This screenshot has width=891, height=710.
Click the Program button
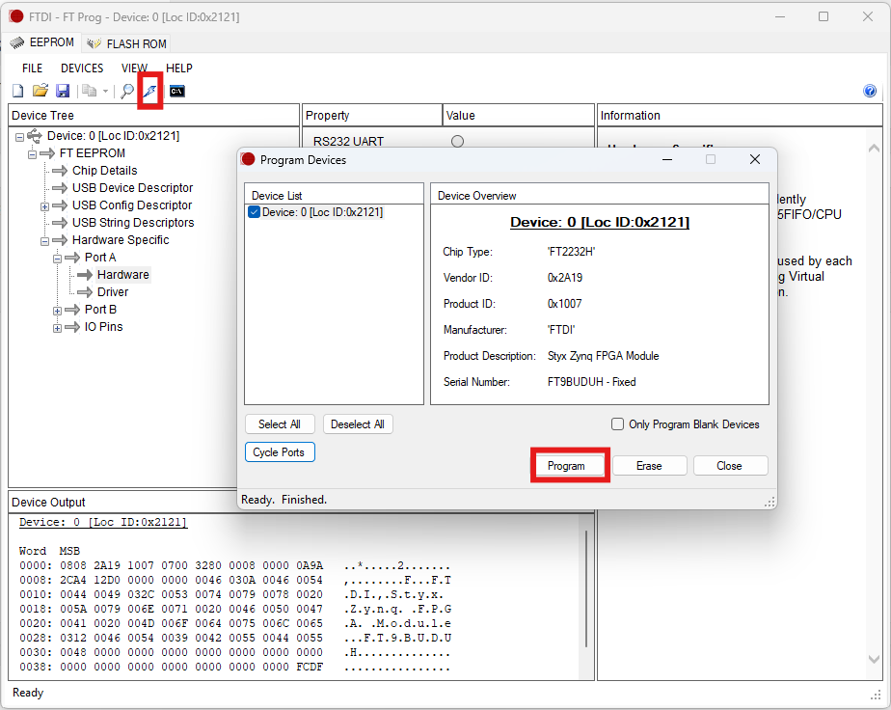click(566, 466)
